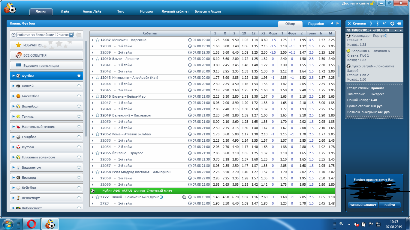Click the TV broadcast icon for Ханой match
The height and width of the screenshot is (230, 410).
point(184,197)
